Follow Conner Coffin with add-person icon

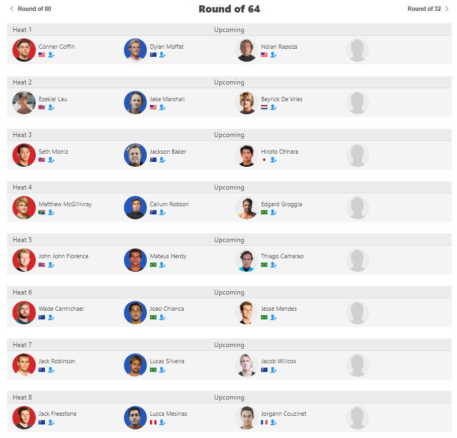pyautogui.click(x=51, y=55)
